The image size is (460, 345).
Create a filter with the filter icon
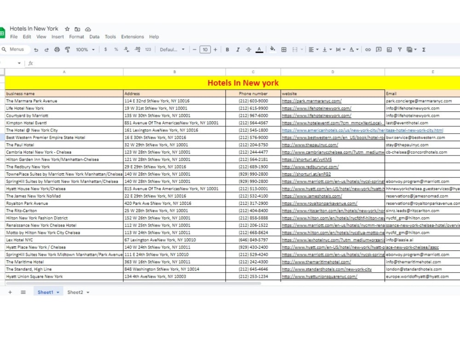click(400, 49)
